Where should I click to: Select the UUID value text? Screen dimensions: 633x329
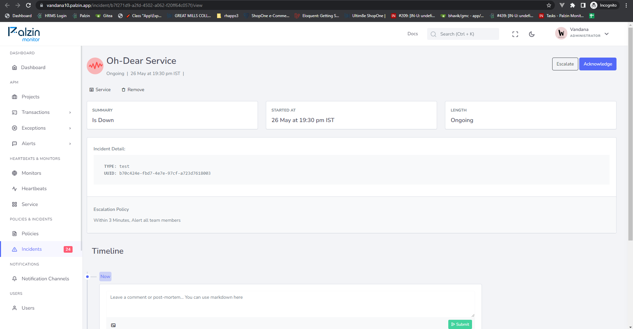[165, 173]
